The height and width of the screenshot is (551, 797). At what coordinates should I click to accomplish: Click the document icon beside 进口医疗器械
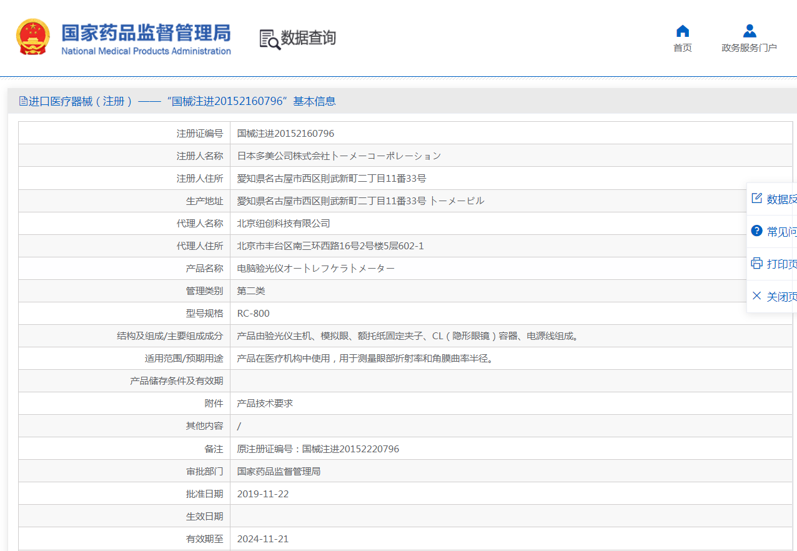tap(23, 101)
